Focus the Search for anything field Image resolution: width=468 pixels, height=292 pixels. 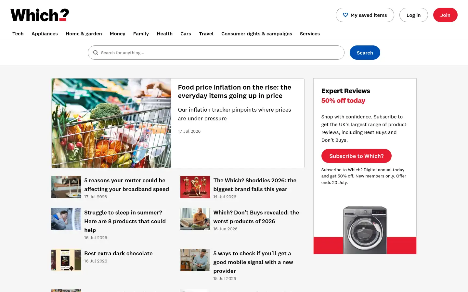(x=216, y=53)
